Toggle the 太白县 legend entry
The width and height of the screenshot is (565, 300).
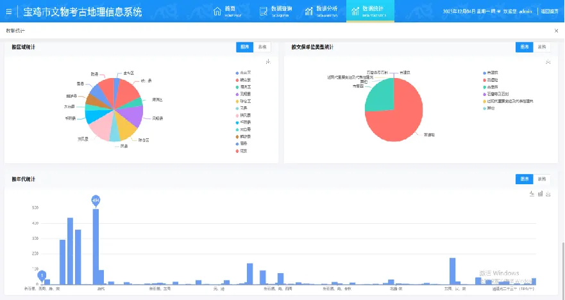244,129
